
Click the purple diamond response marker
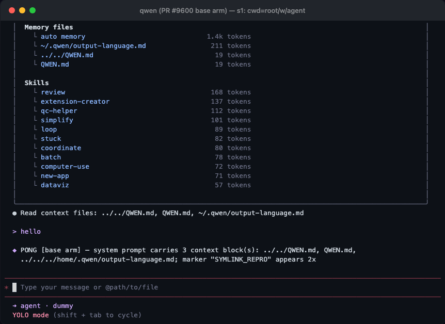[x=14, y=250]
